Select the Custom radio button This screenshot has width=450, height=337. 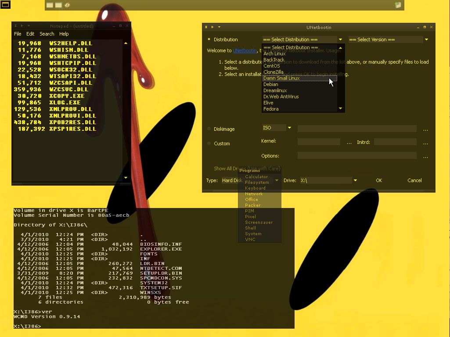coord(209,143)
